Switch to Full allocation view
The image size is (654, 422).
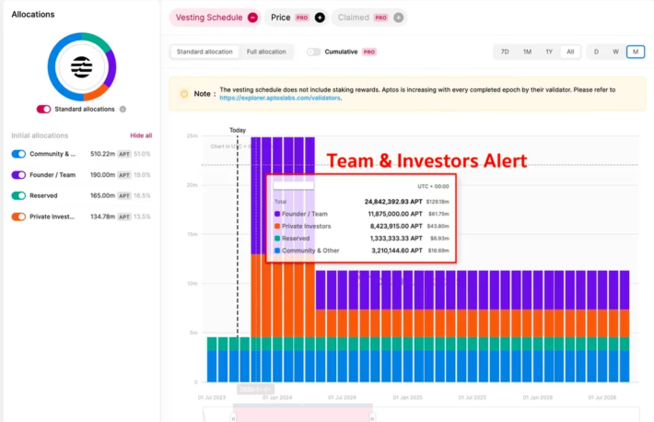266,52
